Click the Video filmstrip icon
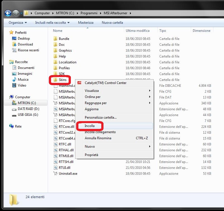The width and height of the screenshot is (224, 211). [14, 85]
